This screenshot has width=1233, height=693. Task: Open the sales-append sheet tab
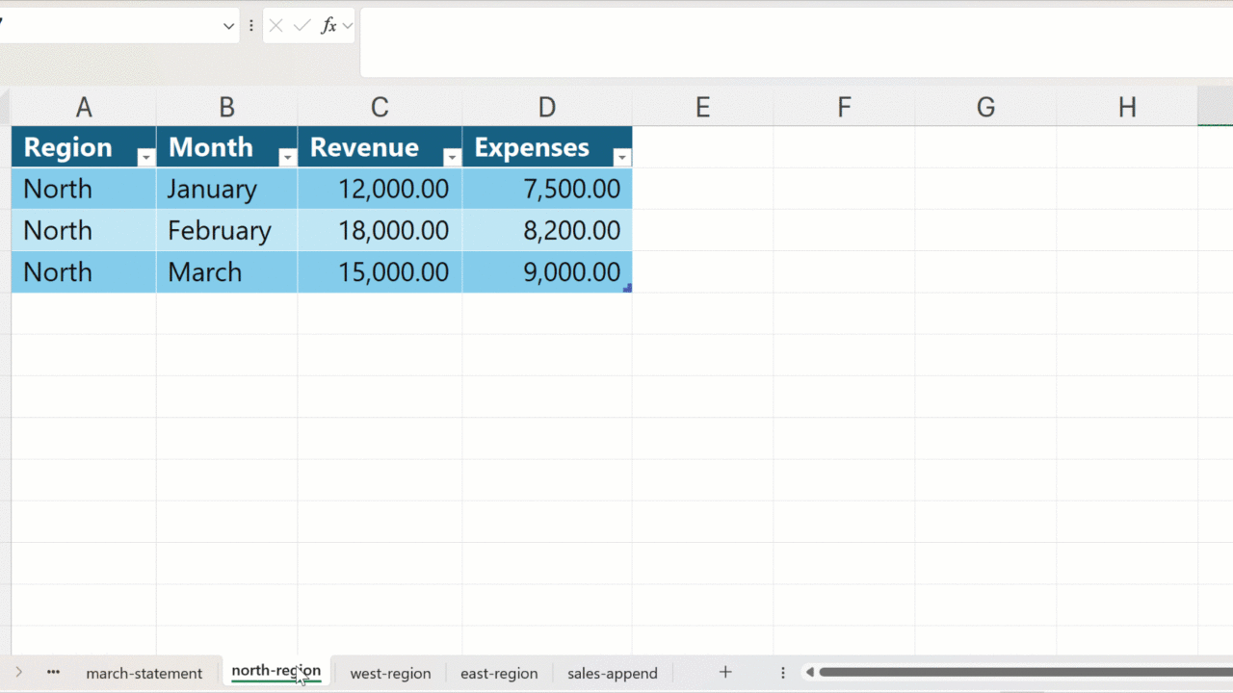(613, 674)
